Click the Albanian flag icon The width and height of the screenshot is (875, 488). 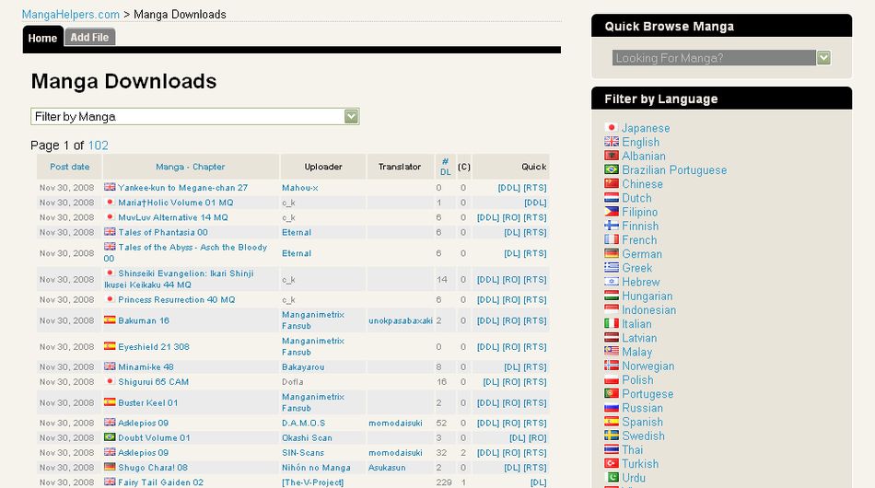click(611, 156)
